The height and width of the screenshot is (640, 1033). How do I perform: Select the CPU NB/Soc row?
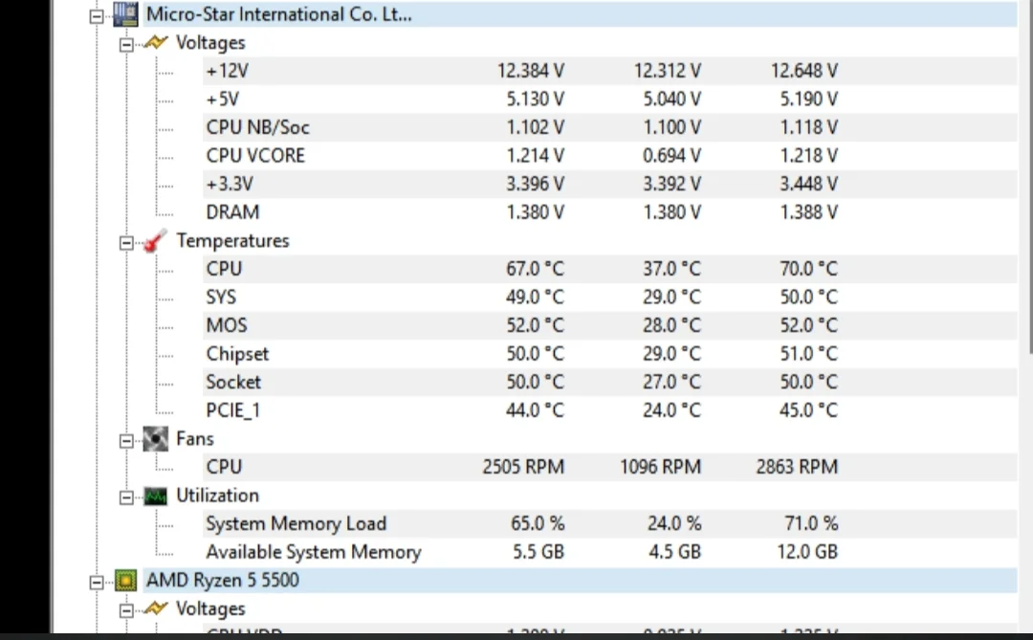(x=609, y=128)
